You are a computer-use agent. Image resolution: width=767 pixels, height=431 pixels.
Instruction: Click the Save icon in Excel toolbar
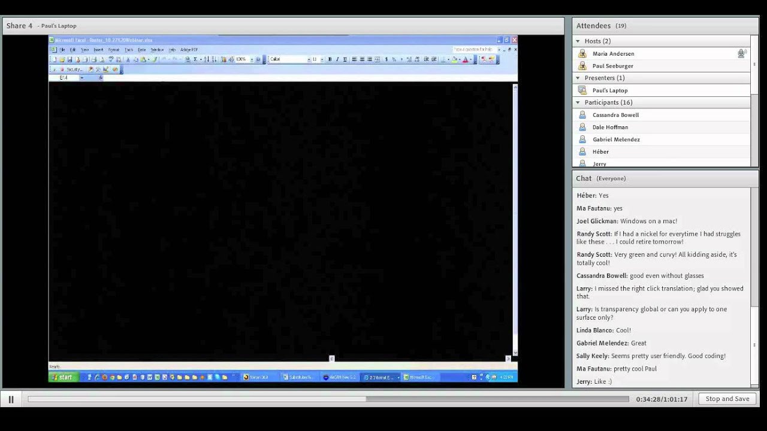point(70,59)
